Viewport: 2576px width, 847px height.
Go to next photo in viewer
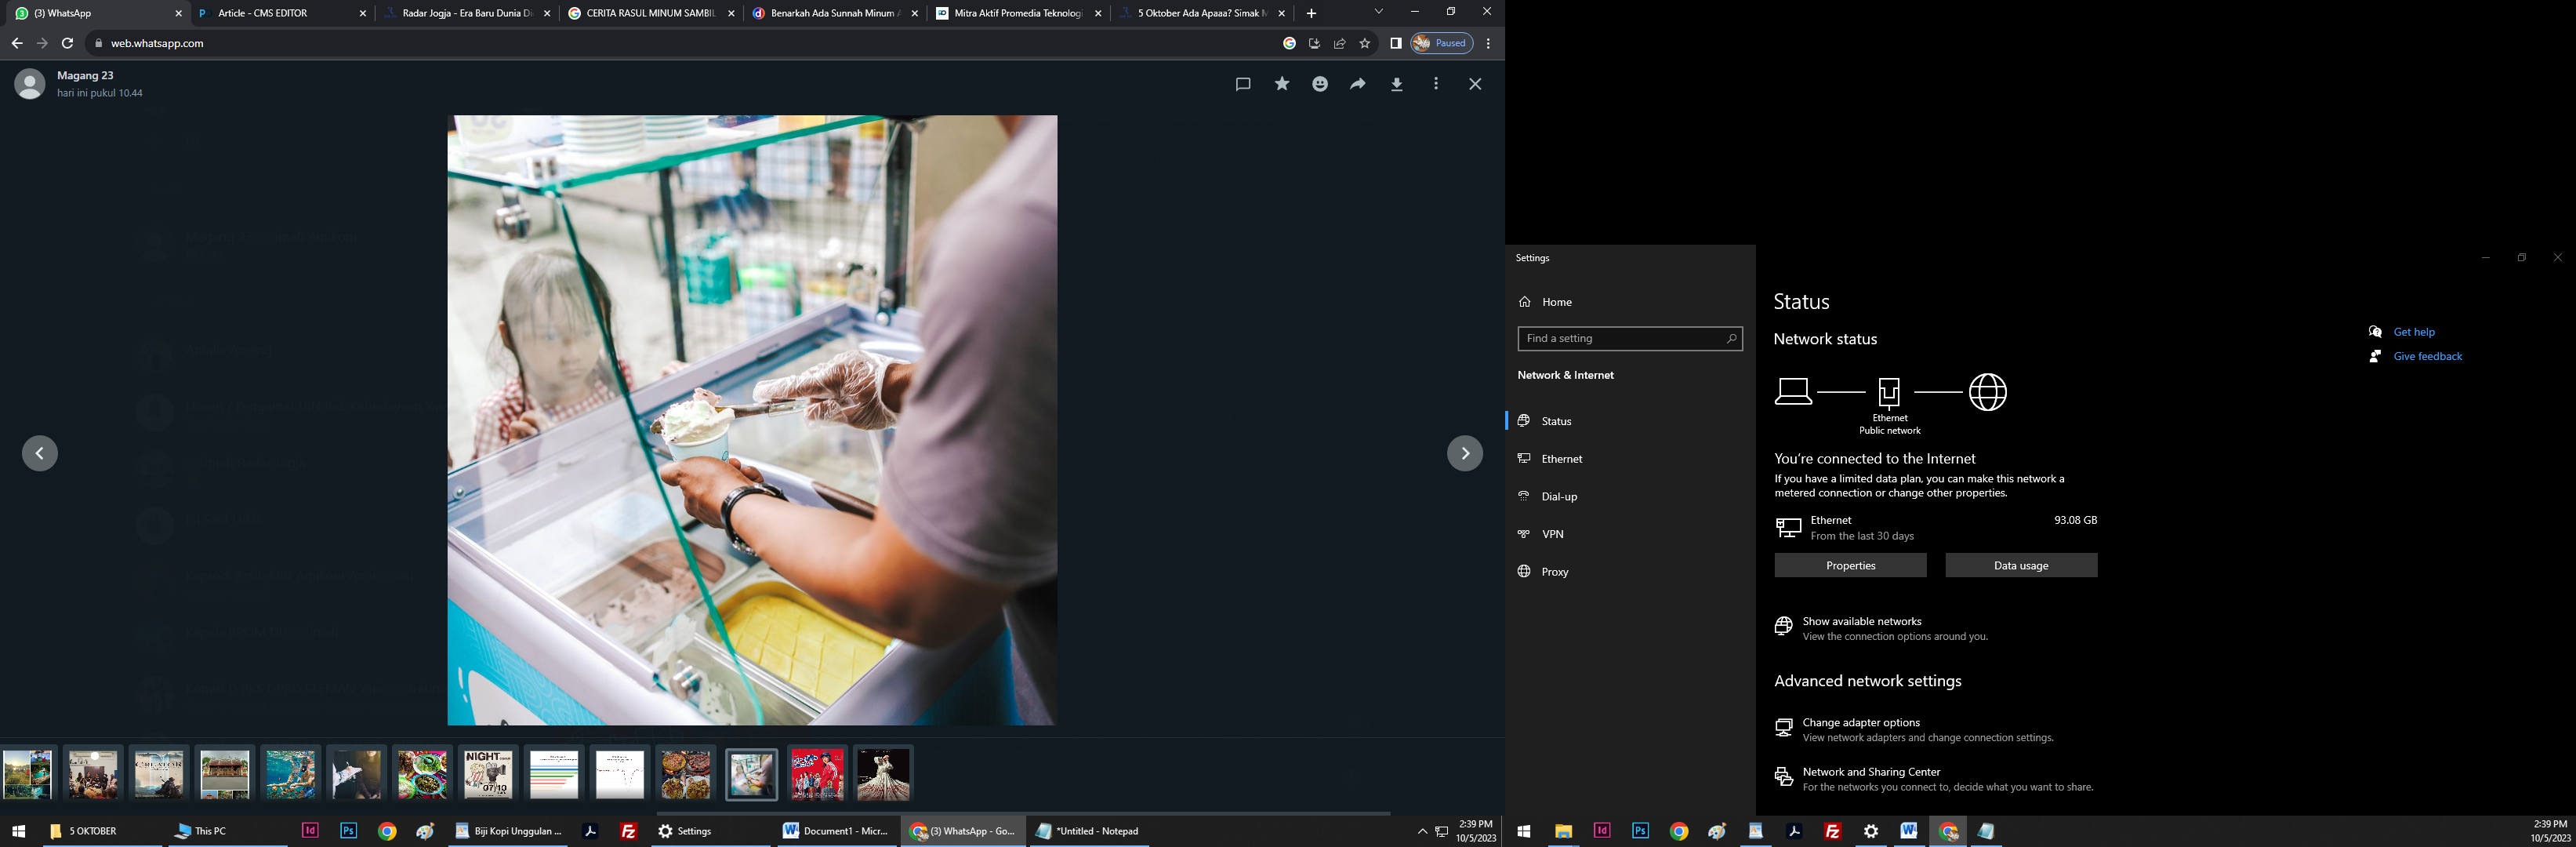click(x=1465, y=453)
